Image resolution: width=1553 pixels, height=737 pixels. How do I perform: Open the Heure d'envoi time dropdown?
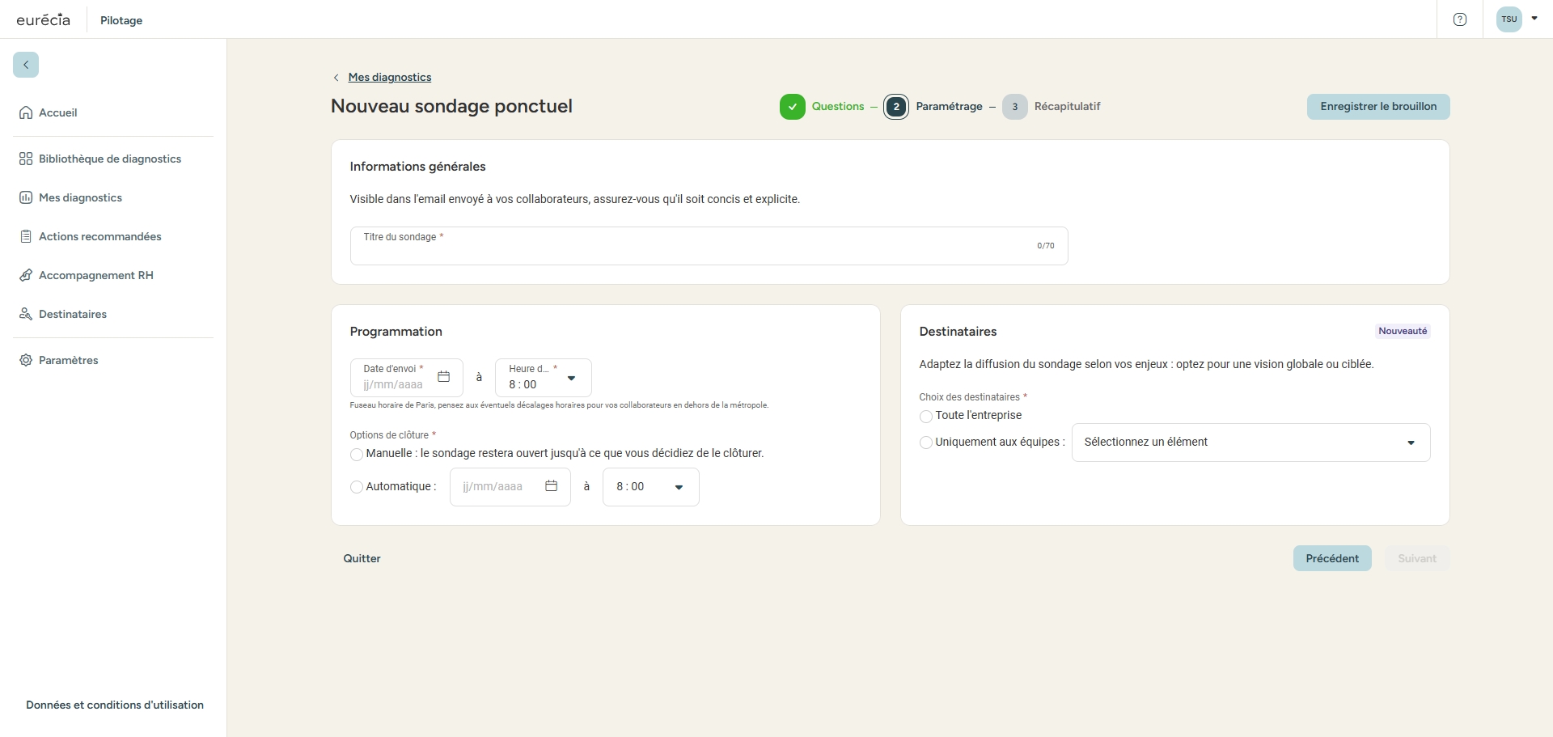point(571,378)
